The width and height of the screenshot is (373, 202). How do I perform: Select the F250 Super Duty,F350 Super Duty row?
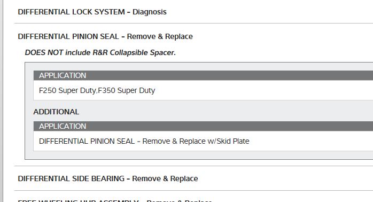coord(203,90)
